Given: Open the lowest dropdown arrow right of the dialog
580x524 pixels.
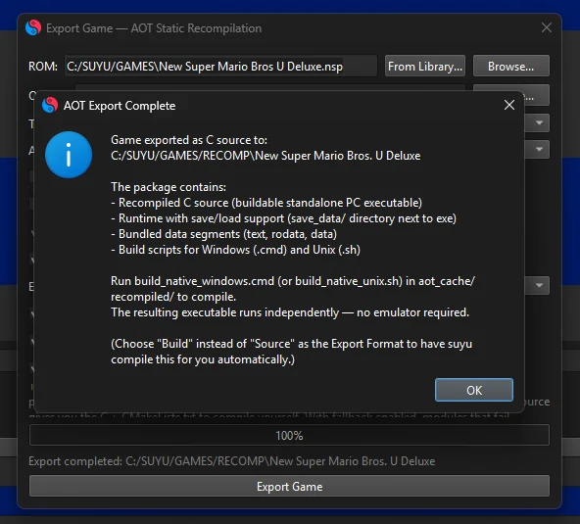Looking at the screenshot, I should point(539,285).
